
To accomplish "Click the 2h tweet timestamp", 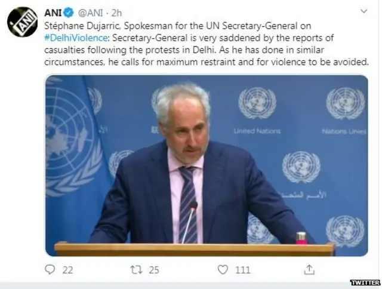I will pos(117,13).
